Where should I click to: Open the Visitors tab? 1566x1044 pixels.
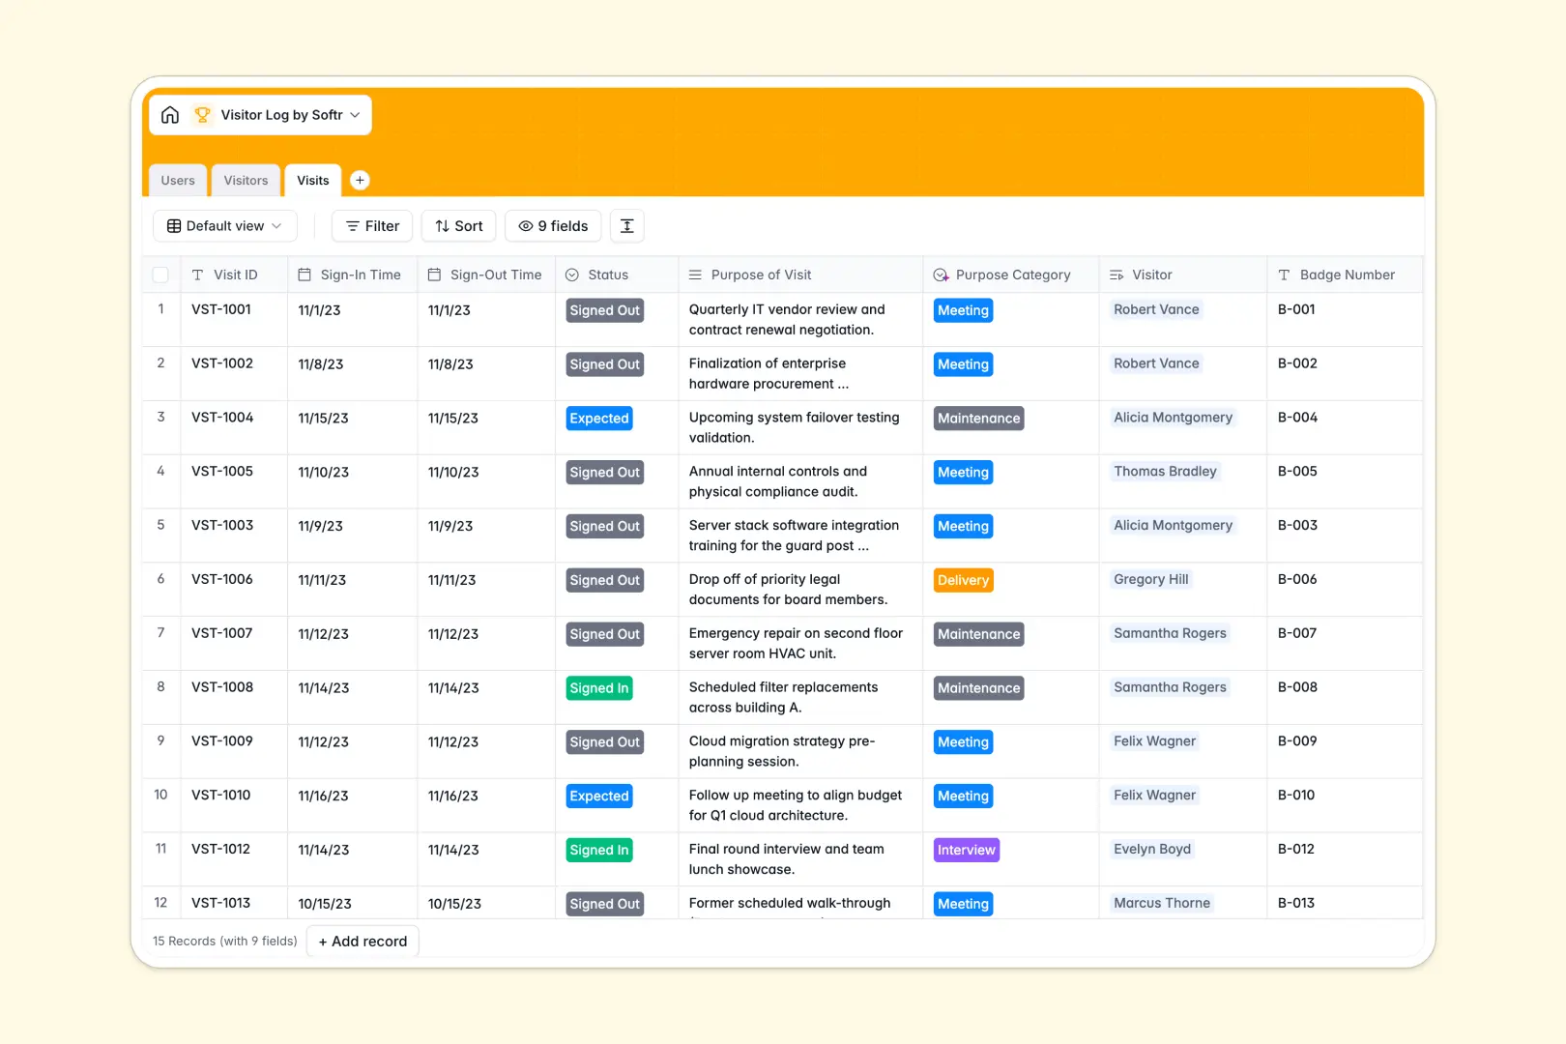pyautogui.click(x=246, y=180)
